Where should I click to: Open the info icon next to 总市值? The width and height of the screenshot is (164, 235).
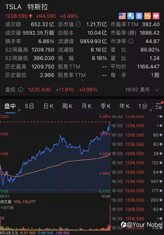78,24
